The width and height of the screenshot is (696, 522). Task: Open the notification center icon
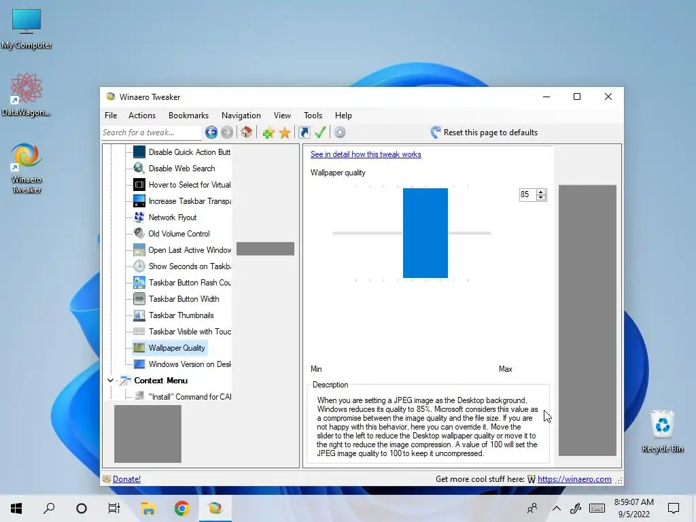[x=674, y=508]
